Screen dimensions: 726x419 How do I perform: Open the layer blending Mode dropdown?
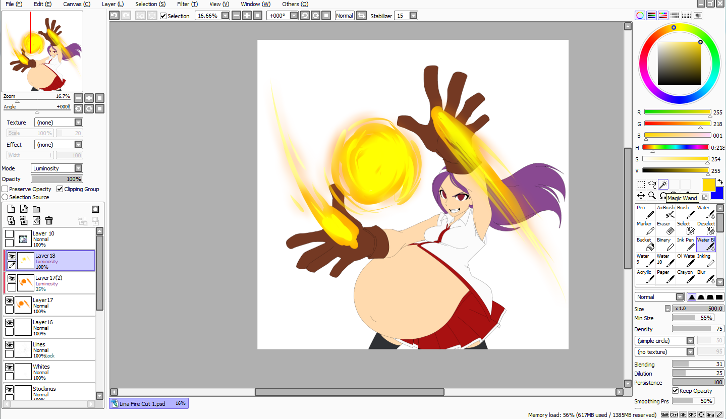pyautogui.click(x=78, y=168)
